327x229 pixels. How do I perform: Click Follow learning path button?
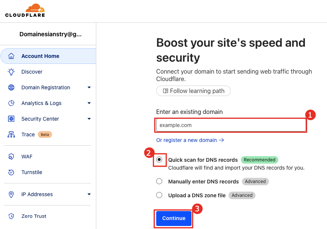pos(193,91)
